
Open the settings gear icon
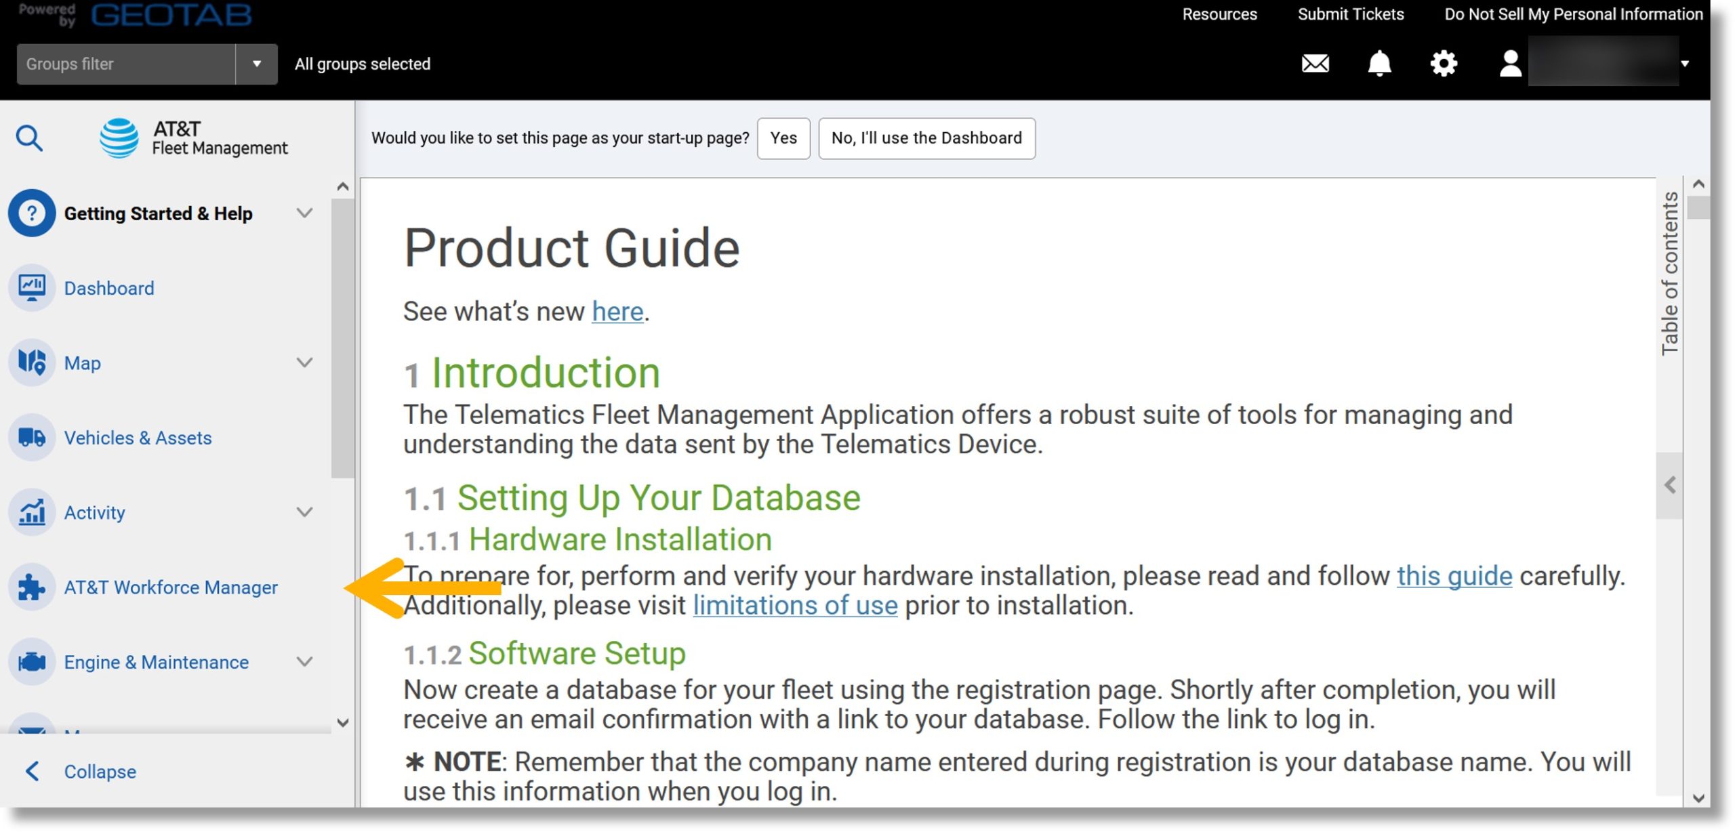pos(1444,64)
